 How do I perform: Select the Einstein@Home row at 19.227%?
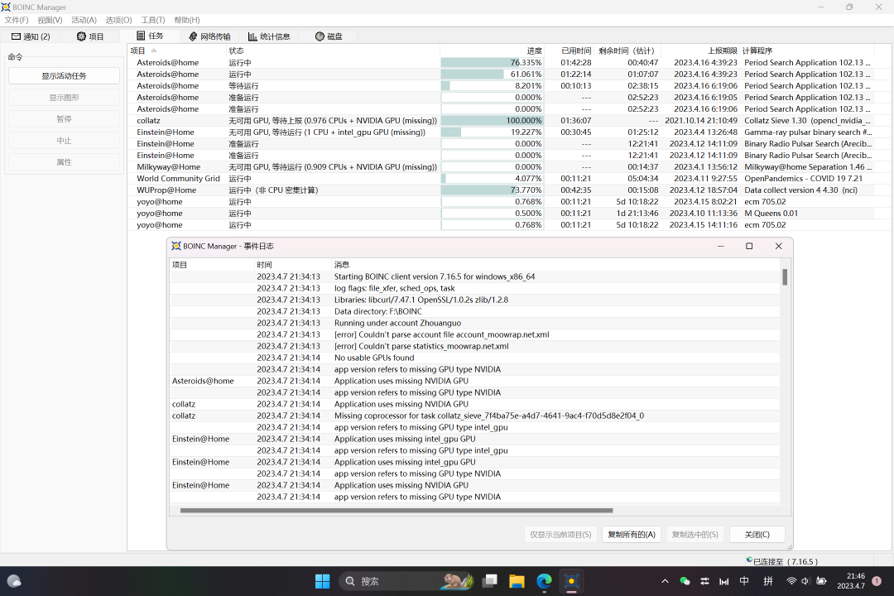coord(501,132)
